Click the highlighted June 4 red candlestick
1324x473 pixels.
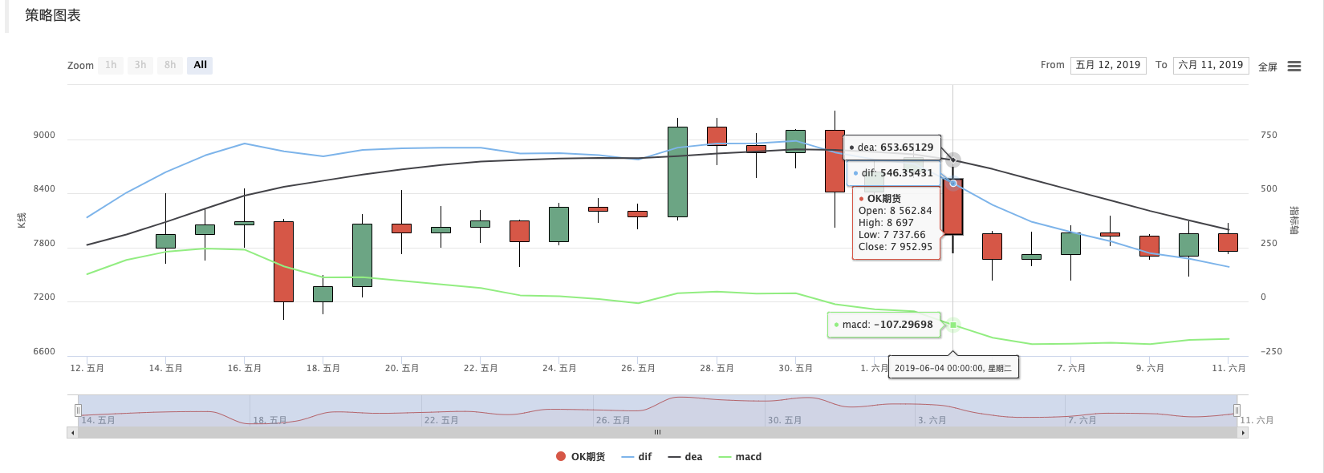tap(952, 207)
